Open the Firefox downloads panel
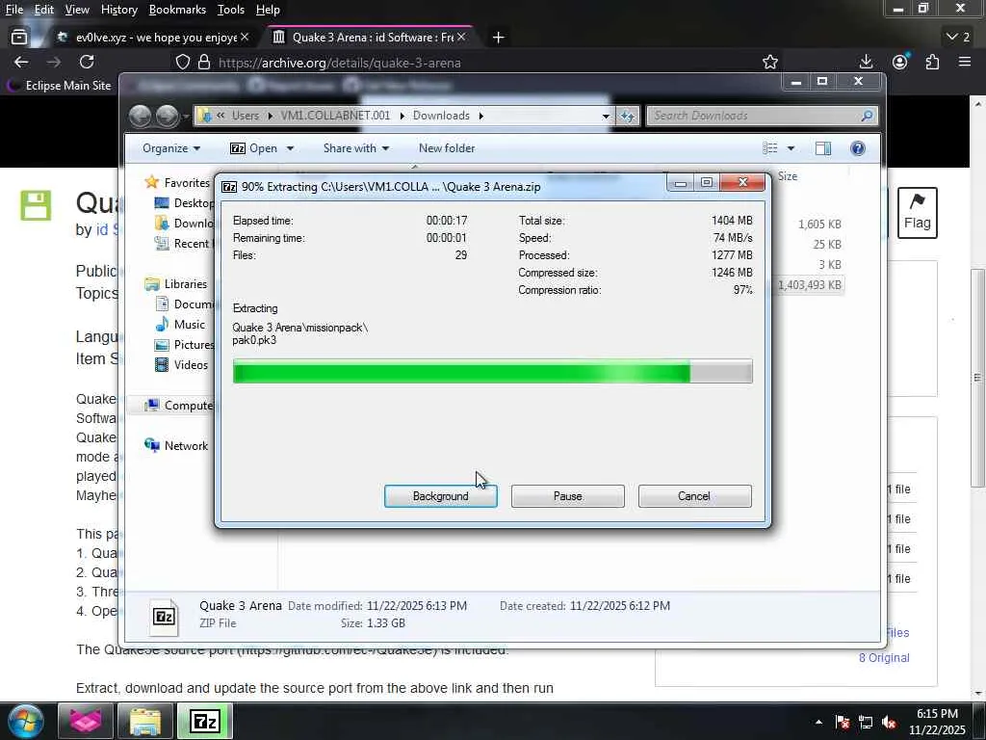This screenshot has width=986, height=740. coord(866,62)
